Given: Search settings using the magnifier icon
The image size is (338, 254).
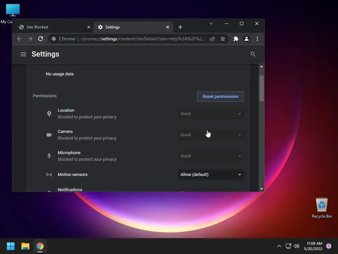Looking at the screenshot, I should (x=253, y=54).
